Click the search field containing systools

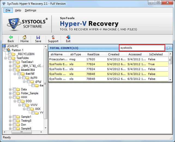click(x=142, y=48)
